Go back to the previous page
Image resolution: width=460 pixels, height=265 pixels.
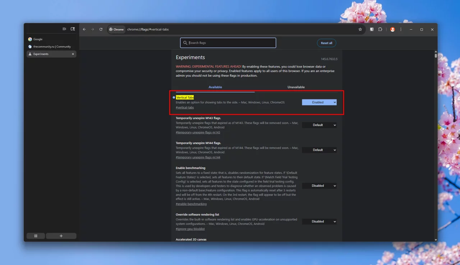[x=84, y=29]
